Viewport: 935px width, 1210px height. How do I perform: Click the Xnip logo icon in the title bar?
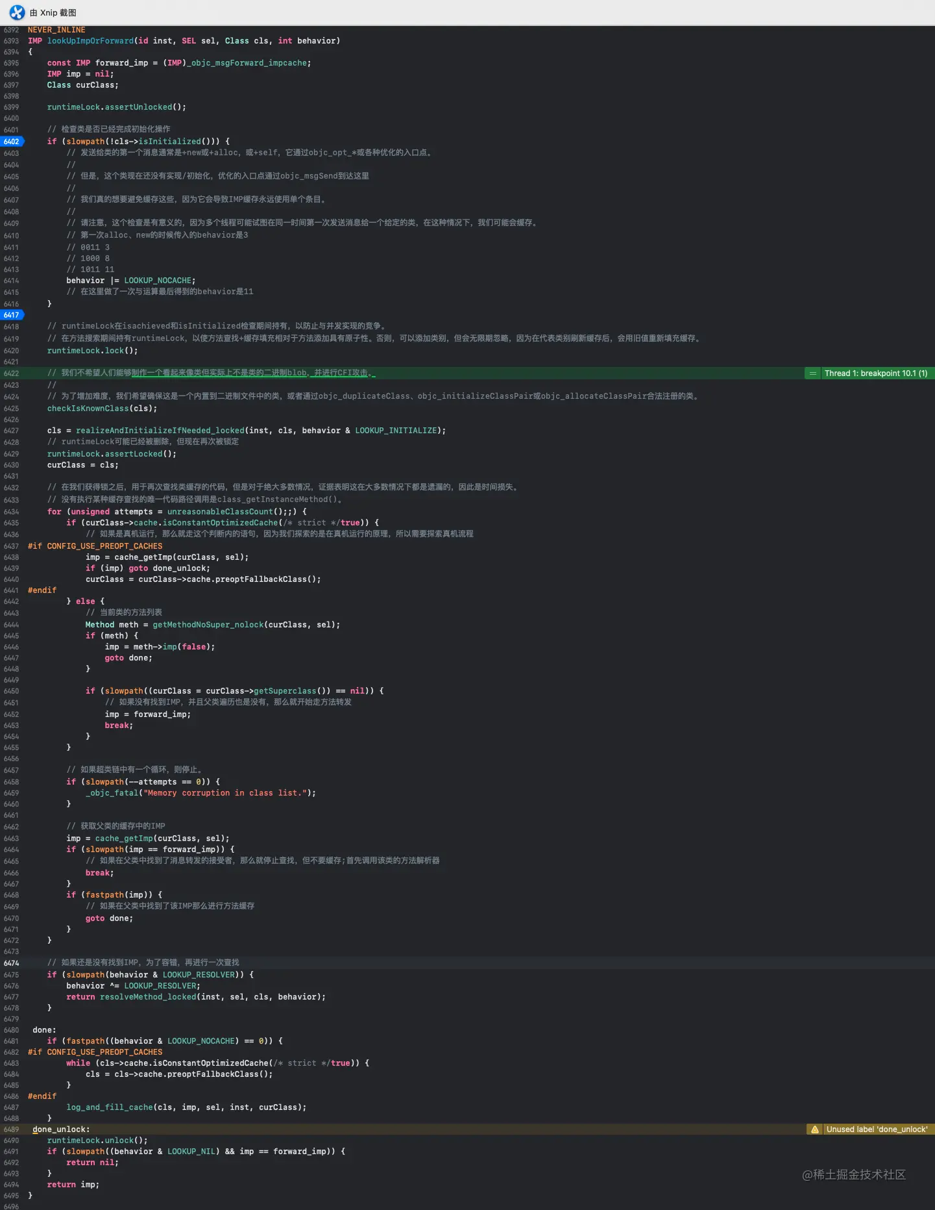click(x=17, y=12)
